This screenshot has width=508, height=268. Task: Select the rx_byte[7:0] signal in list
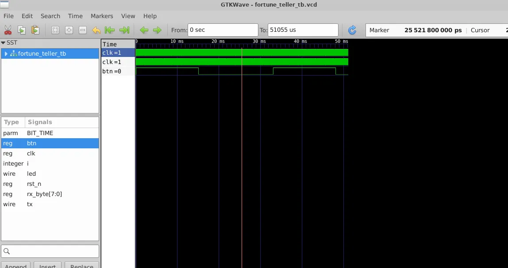tap(44, 194)
